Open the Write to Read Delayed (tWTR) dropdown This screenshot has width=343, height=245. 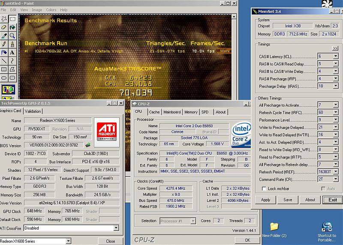(336, 134)
